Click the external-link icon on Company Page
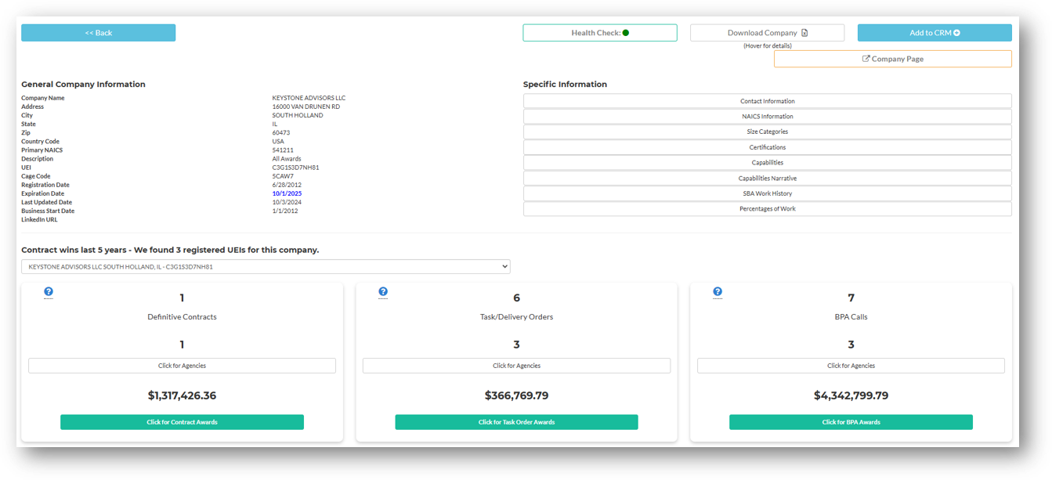 pos(866,58)
